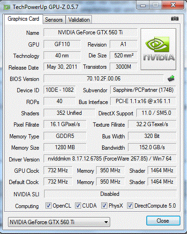The width and height of the screenshot is (187, 234).
Task: Toggle the CUDA checkbox
Action: coord(78,205)
